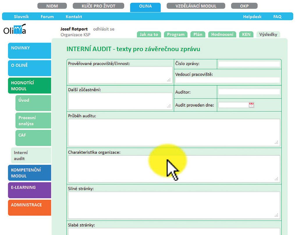Click the Organizace KSP text

coord(75,35)
